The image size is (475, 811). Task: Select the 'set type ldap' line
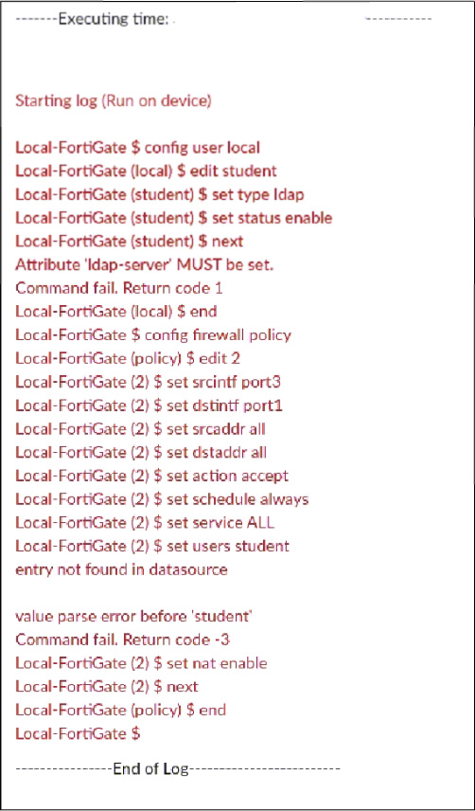[x=160, y=194]
